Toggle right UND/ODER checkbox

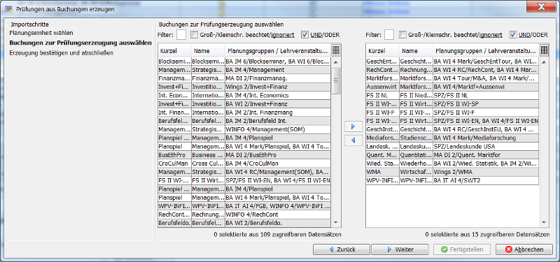513,34
